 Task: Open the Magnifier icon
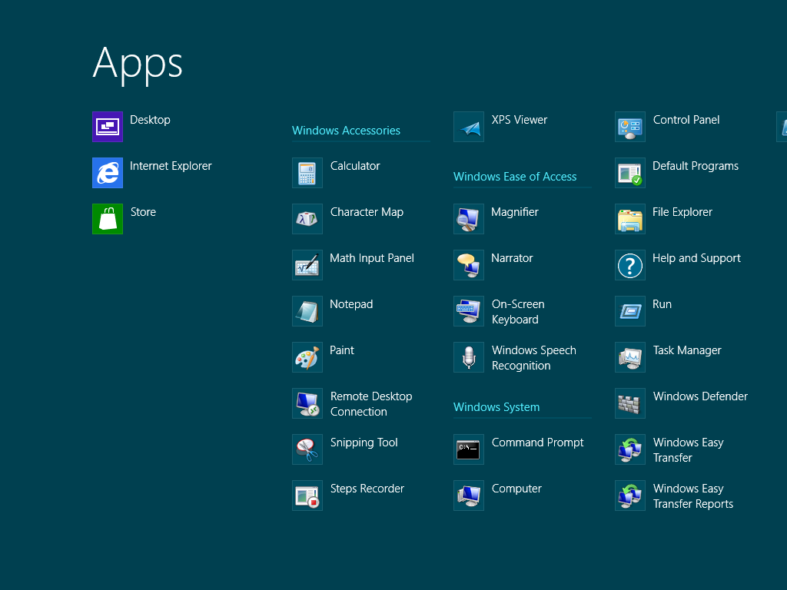point(469,219)
